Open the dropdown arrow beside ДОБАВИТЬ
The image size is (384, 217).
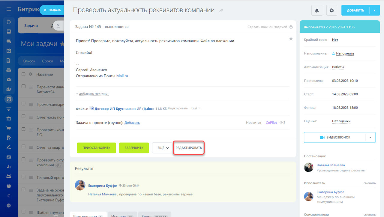click(374, 10)
